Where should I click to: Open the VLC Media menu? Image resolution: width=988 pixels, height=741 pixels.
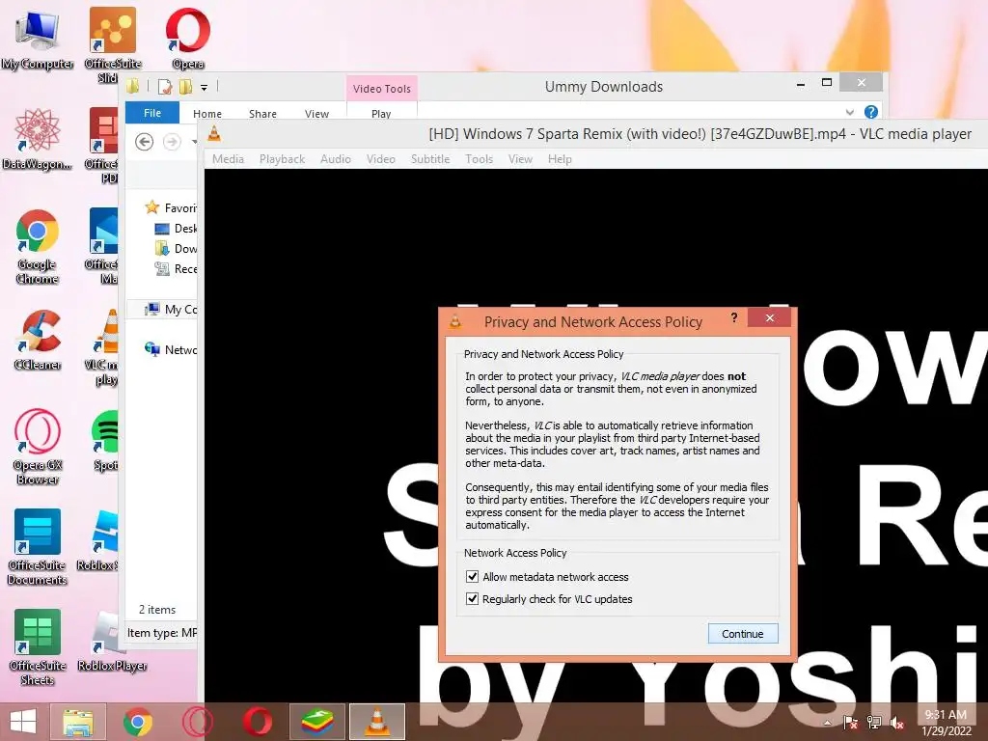228,159
